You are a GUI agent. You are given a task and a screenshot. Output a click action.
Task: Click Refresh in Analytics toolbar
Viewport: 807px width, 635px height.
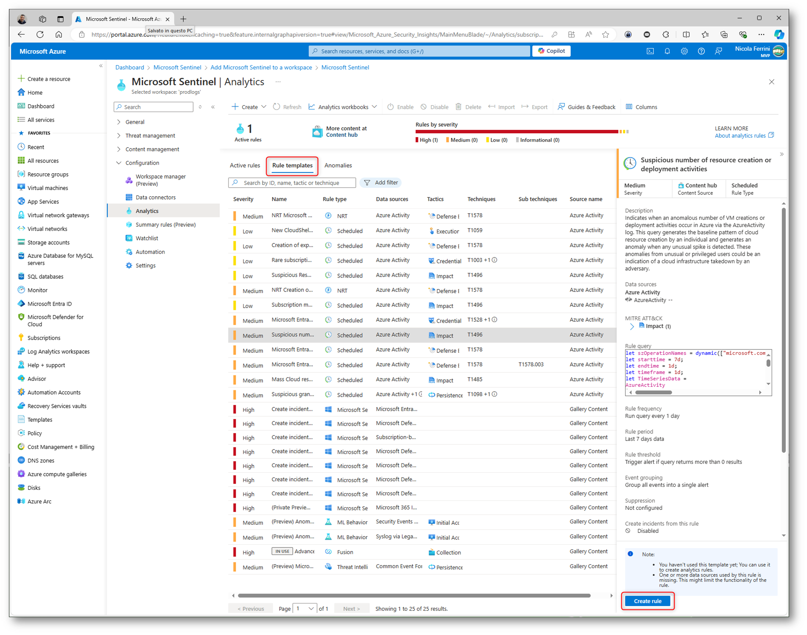point(287,107)
